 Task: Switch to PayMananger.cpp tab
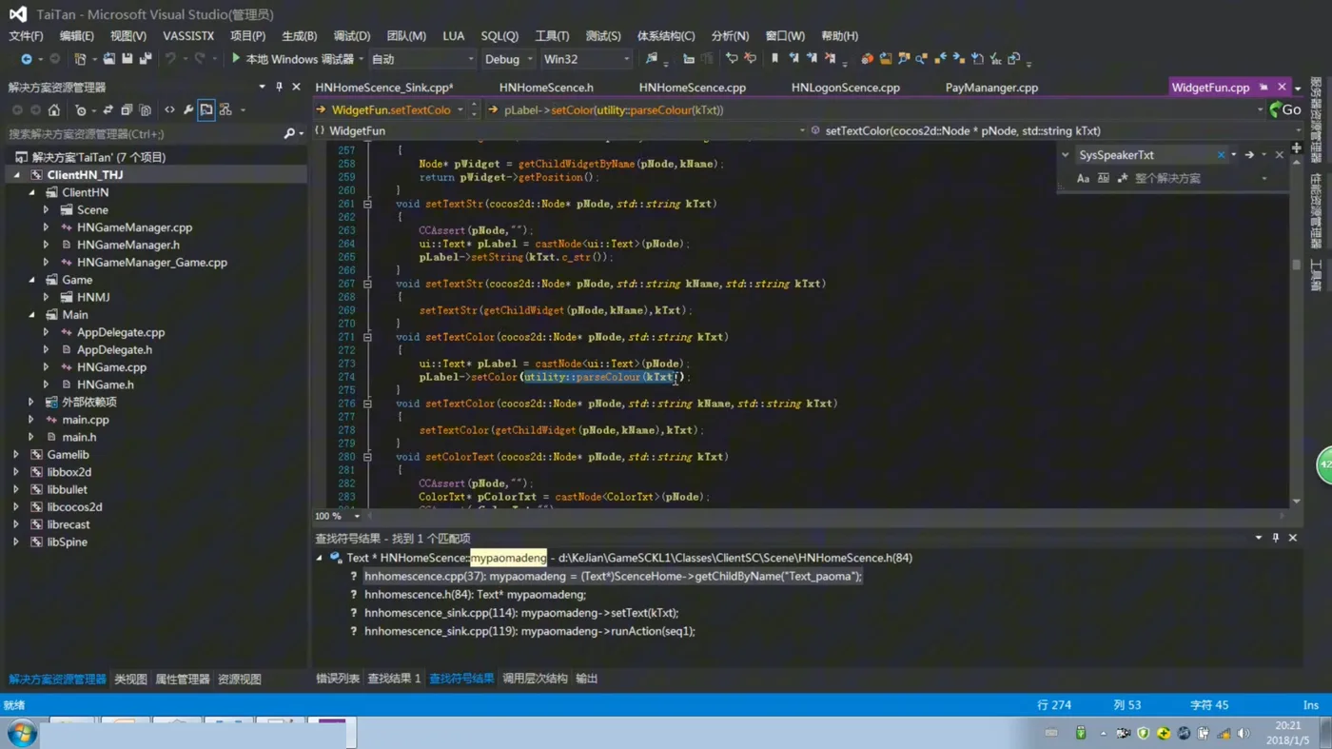991,88
